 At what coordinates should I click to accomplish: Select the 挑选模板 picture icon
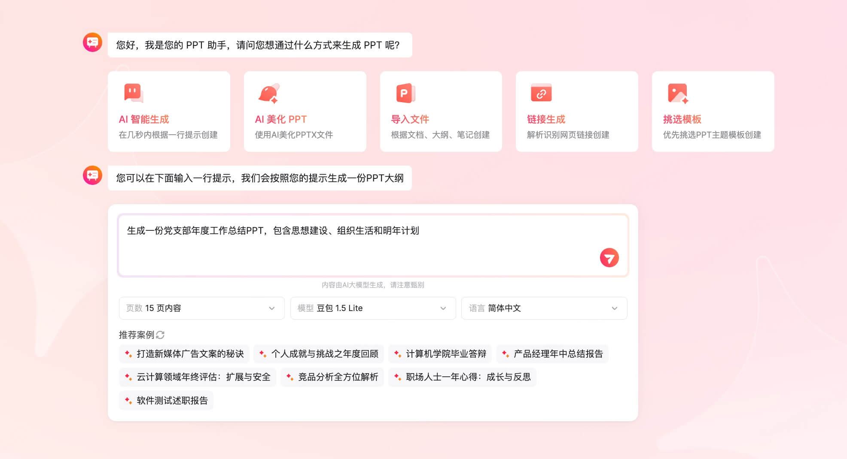(677, 93)
